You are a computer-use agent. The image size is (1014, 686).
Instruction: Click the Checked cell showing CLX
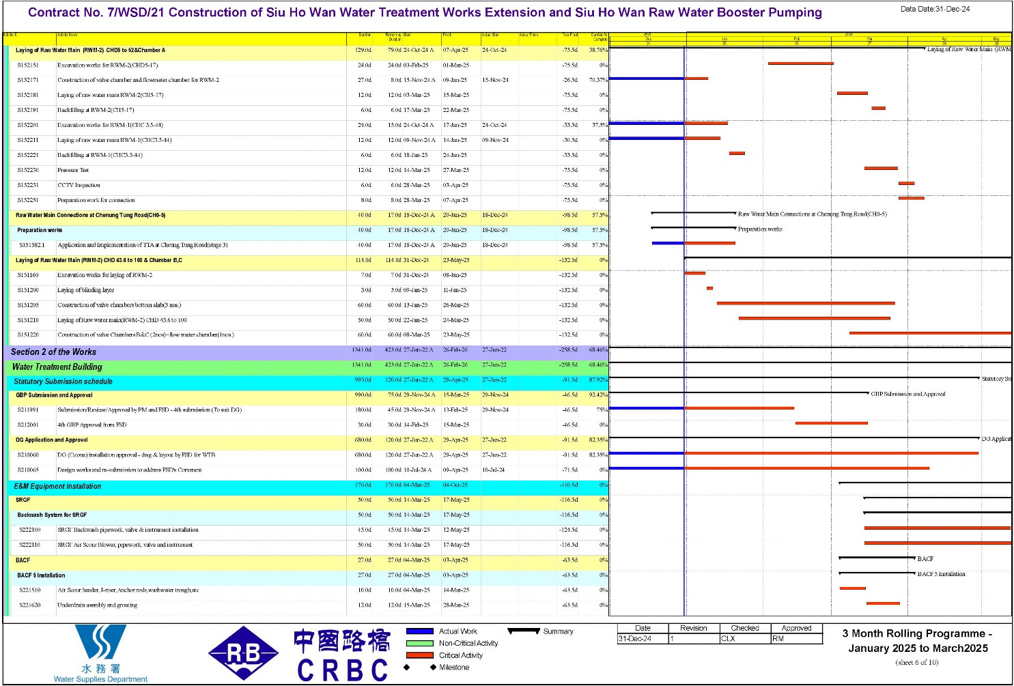point(745,639)
